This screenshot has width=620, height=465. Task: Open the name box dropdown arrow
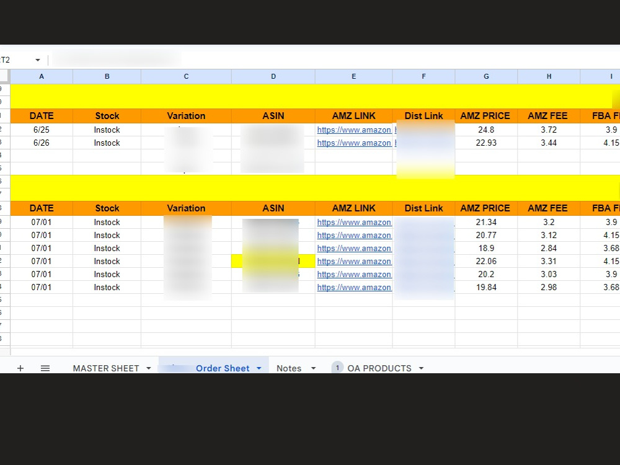[x=38, y=60]
